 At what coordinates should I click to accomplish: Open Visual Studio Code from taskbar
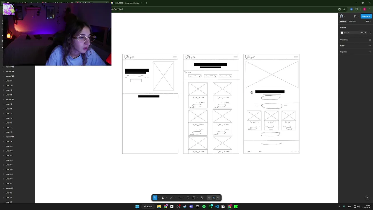217,206
